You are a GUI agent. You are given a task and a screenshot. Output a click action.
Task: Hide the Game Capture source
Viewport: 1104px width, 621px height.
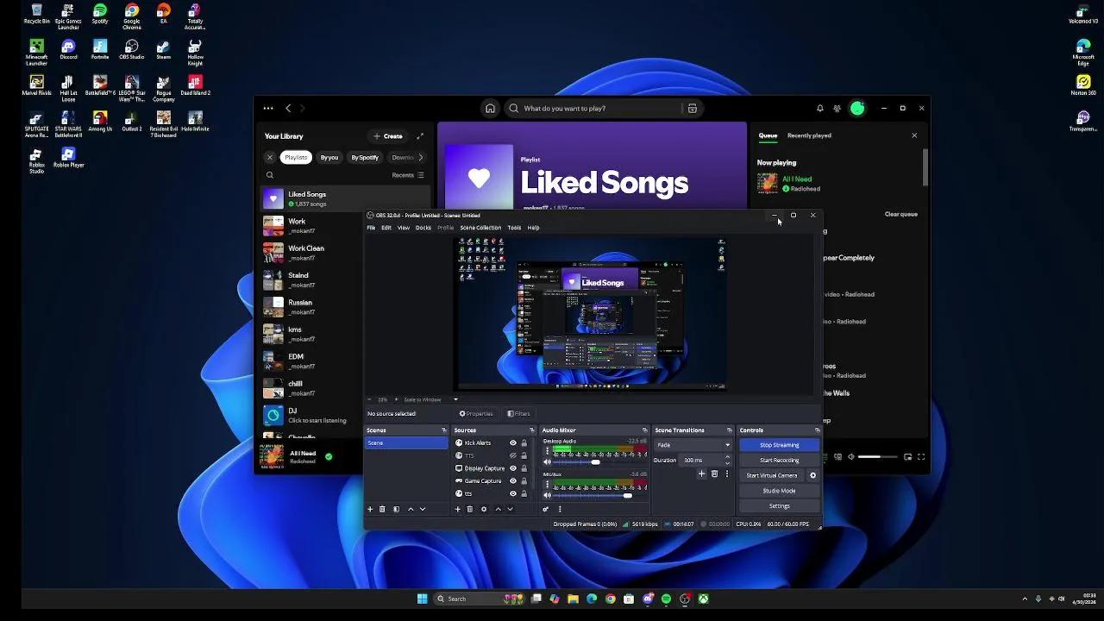[512, 481]
